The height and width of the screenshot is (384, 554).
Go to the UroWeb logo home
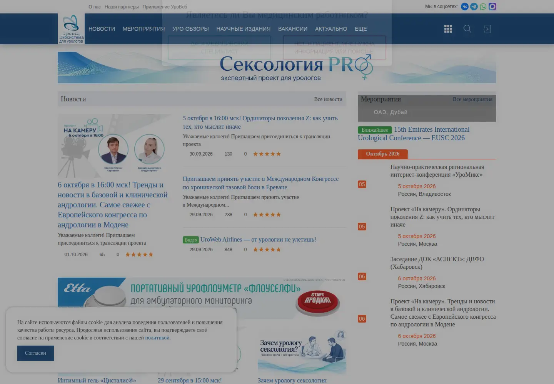[71, 29]
